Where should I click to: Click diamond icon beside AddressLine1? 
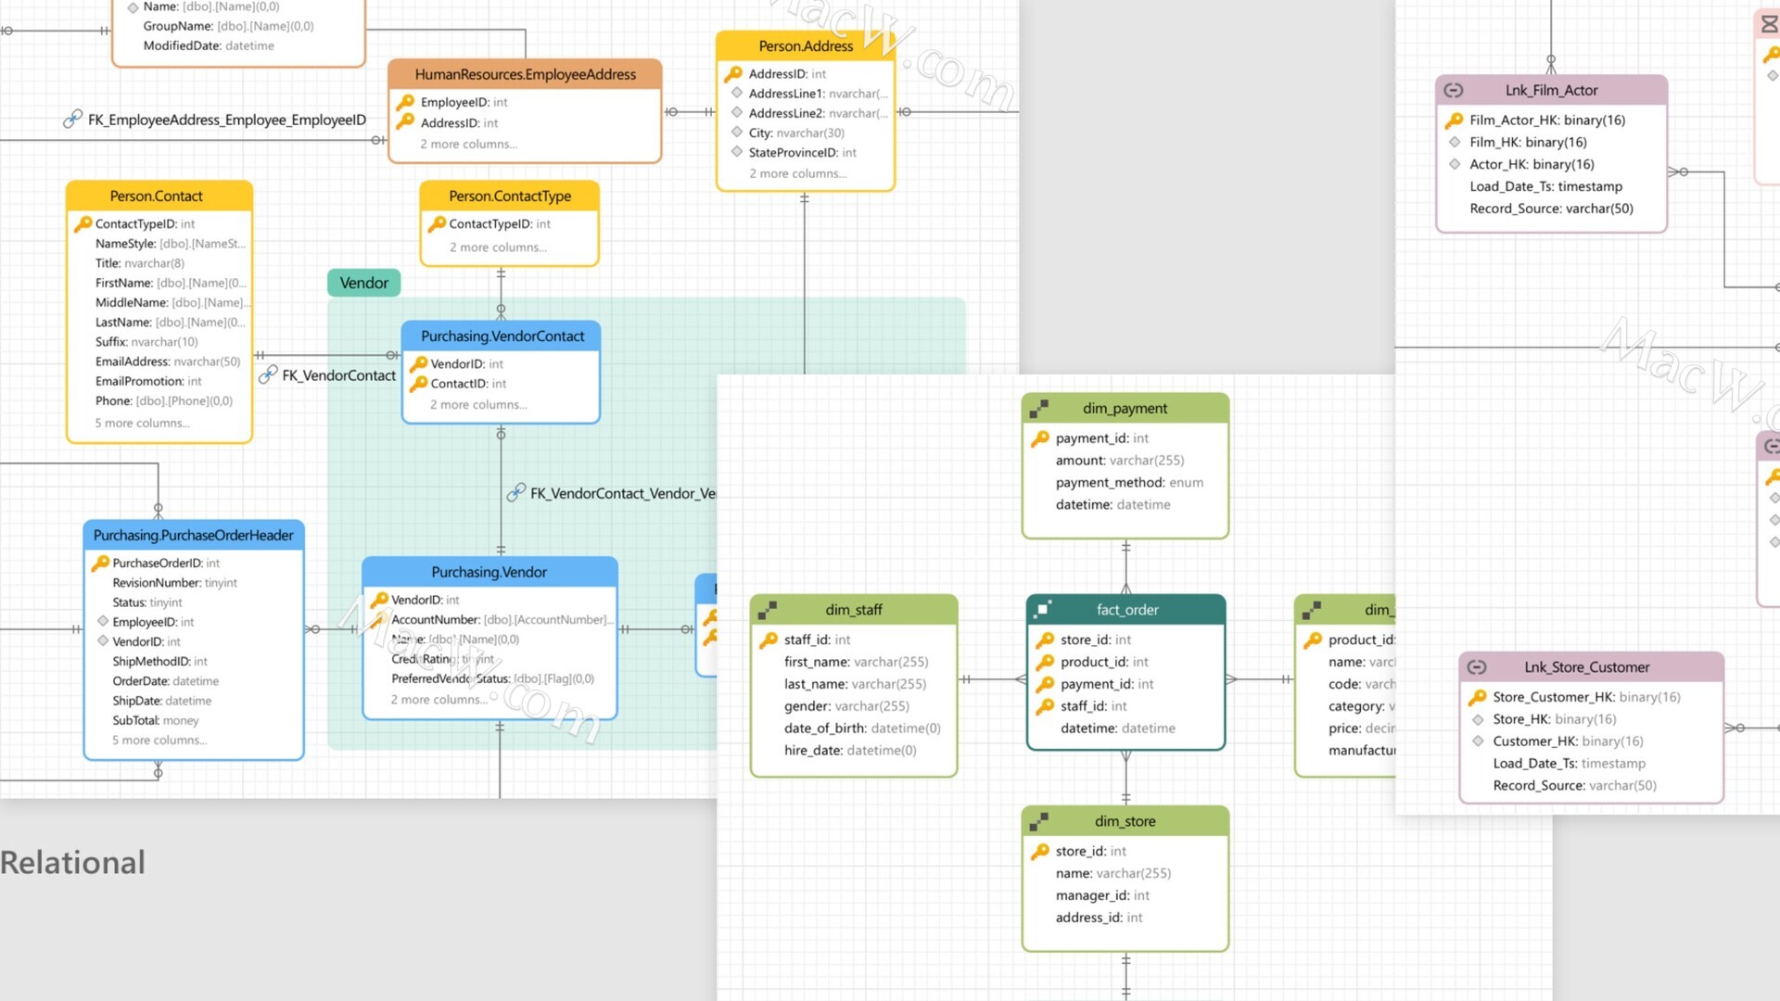(737, 93)
